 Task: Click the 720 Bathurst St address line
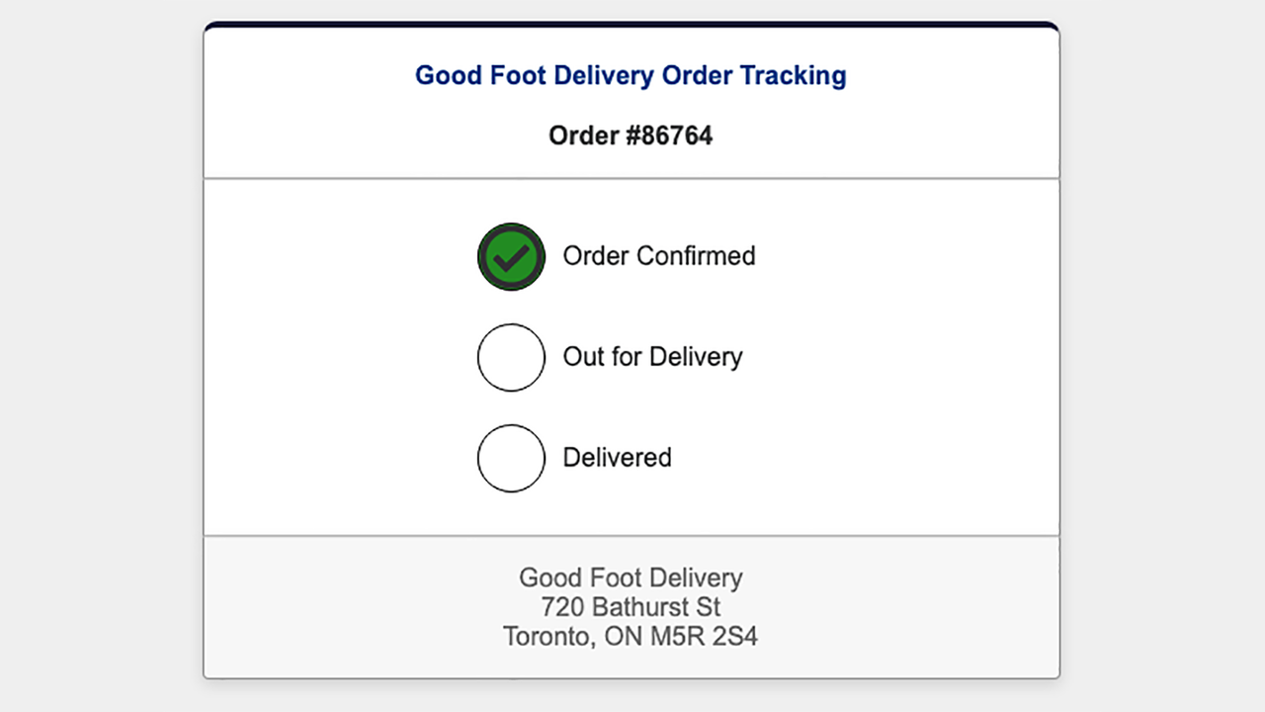[x=631, y=607]
